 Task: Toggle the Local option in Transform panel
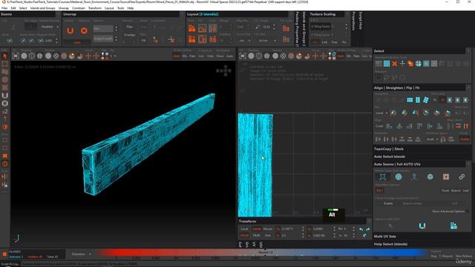tap(244, 229)
